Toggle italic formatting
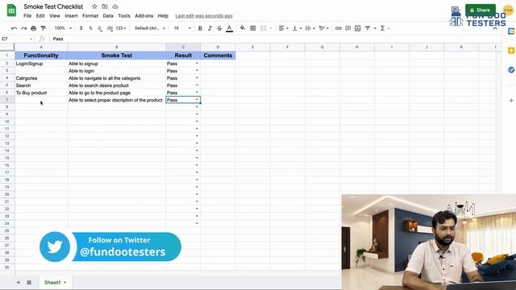This screenshot has width=516, height=290. [210, 29]
